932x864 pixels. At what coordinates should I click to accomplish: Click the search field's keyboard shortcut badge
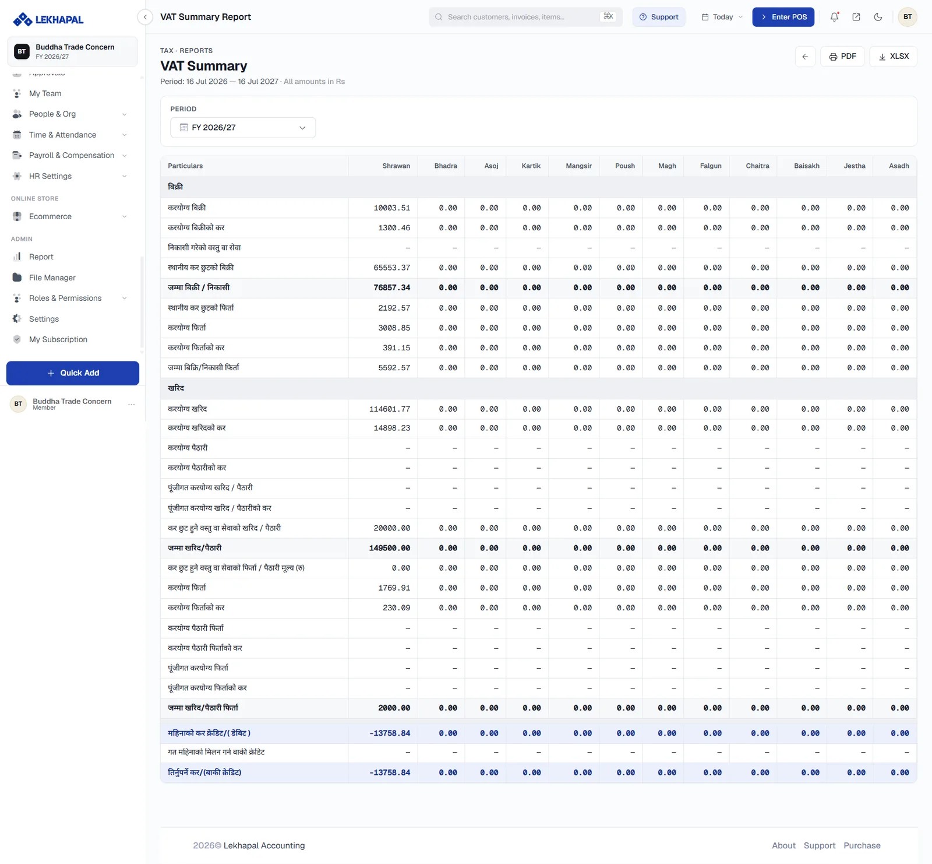608,16
